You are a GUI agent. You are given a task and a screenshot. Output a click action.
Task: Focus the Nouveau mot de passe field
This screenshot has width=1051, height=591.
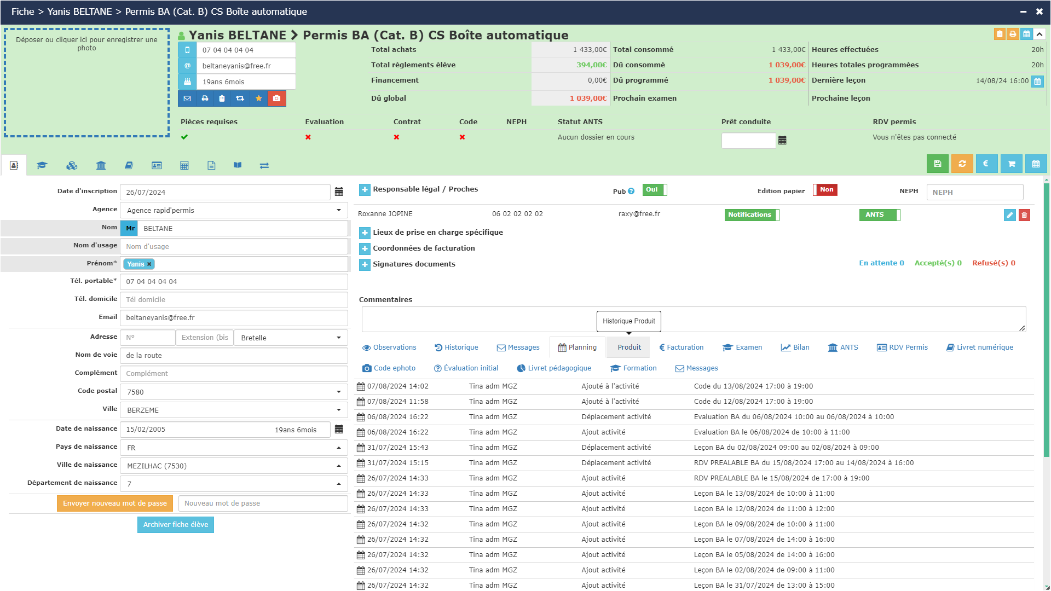pos(263,503)
